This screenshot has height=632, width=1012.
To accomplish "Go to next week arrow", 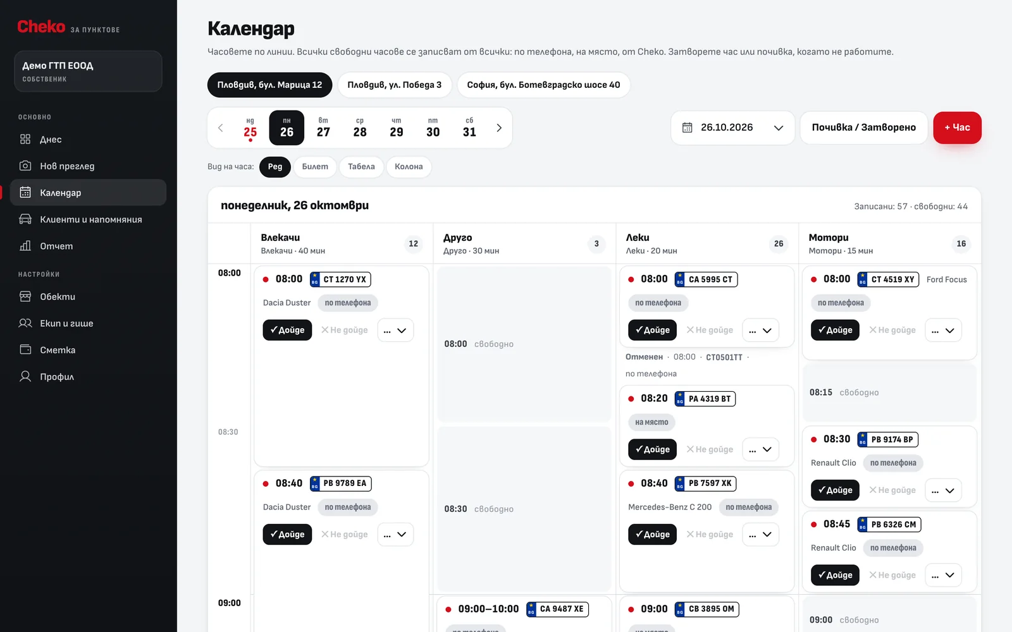I will [499, 128].
